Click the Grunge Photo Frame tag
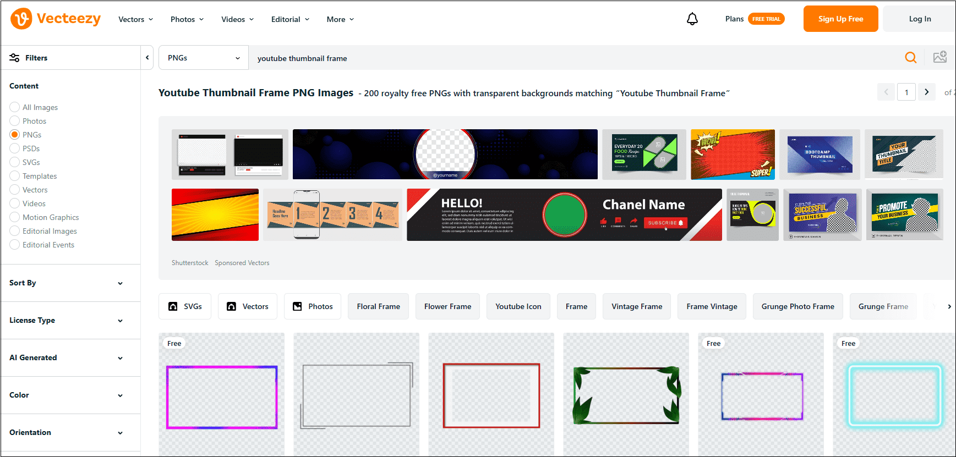 coord(797,306)
